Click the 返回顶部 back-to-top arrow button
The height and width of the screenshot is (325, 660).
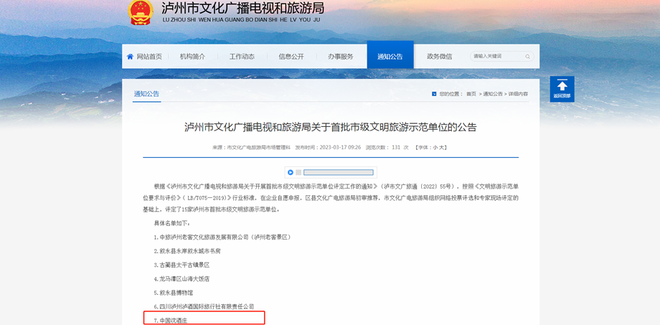(x=562, y=89)
